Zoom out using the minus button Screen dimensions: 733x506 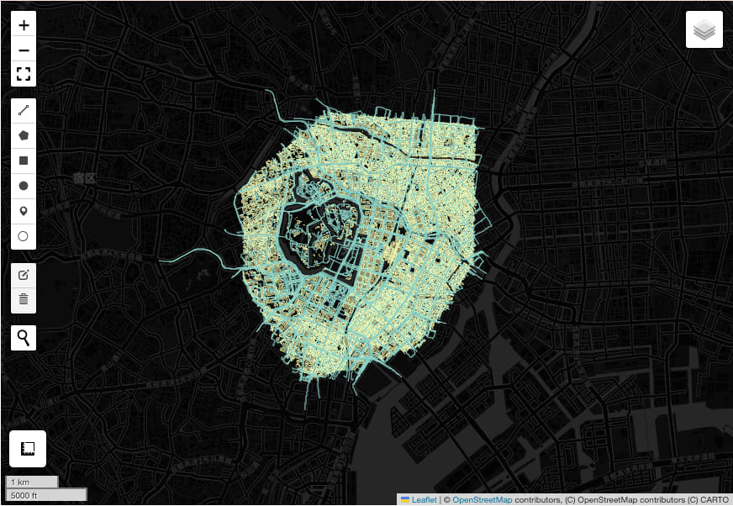point(24,50)
